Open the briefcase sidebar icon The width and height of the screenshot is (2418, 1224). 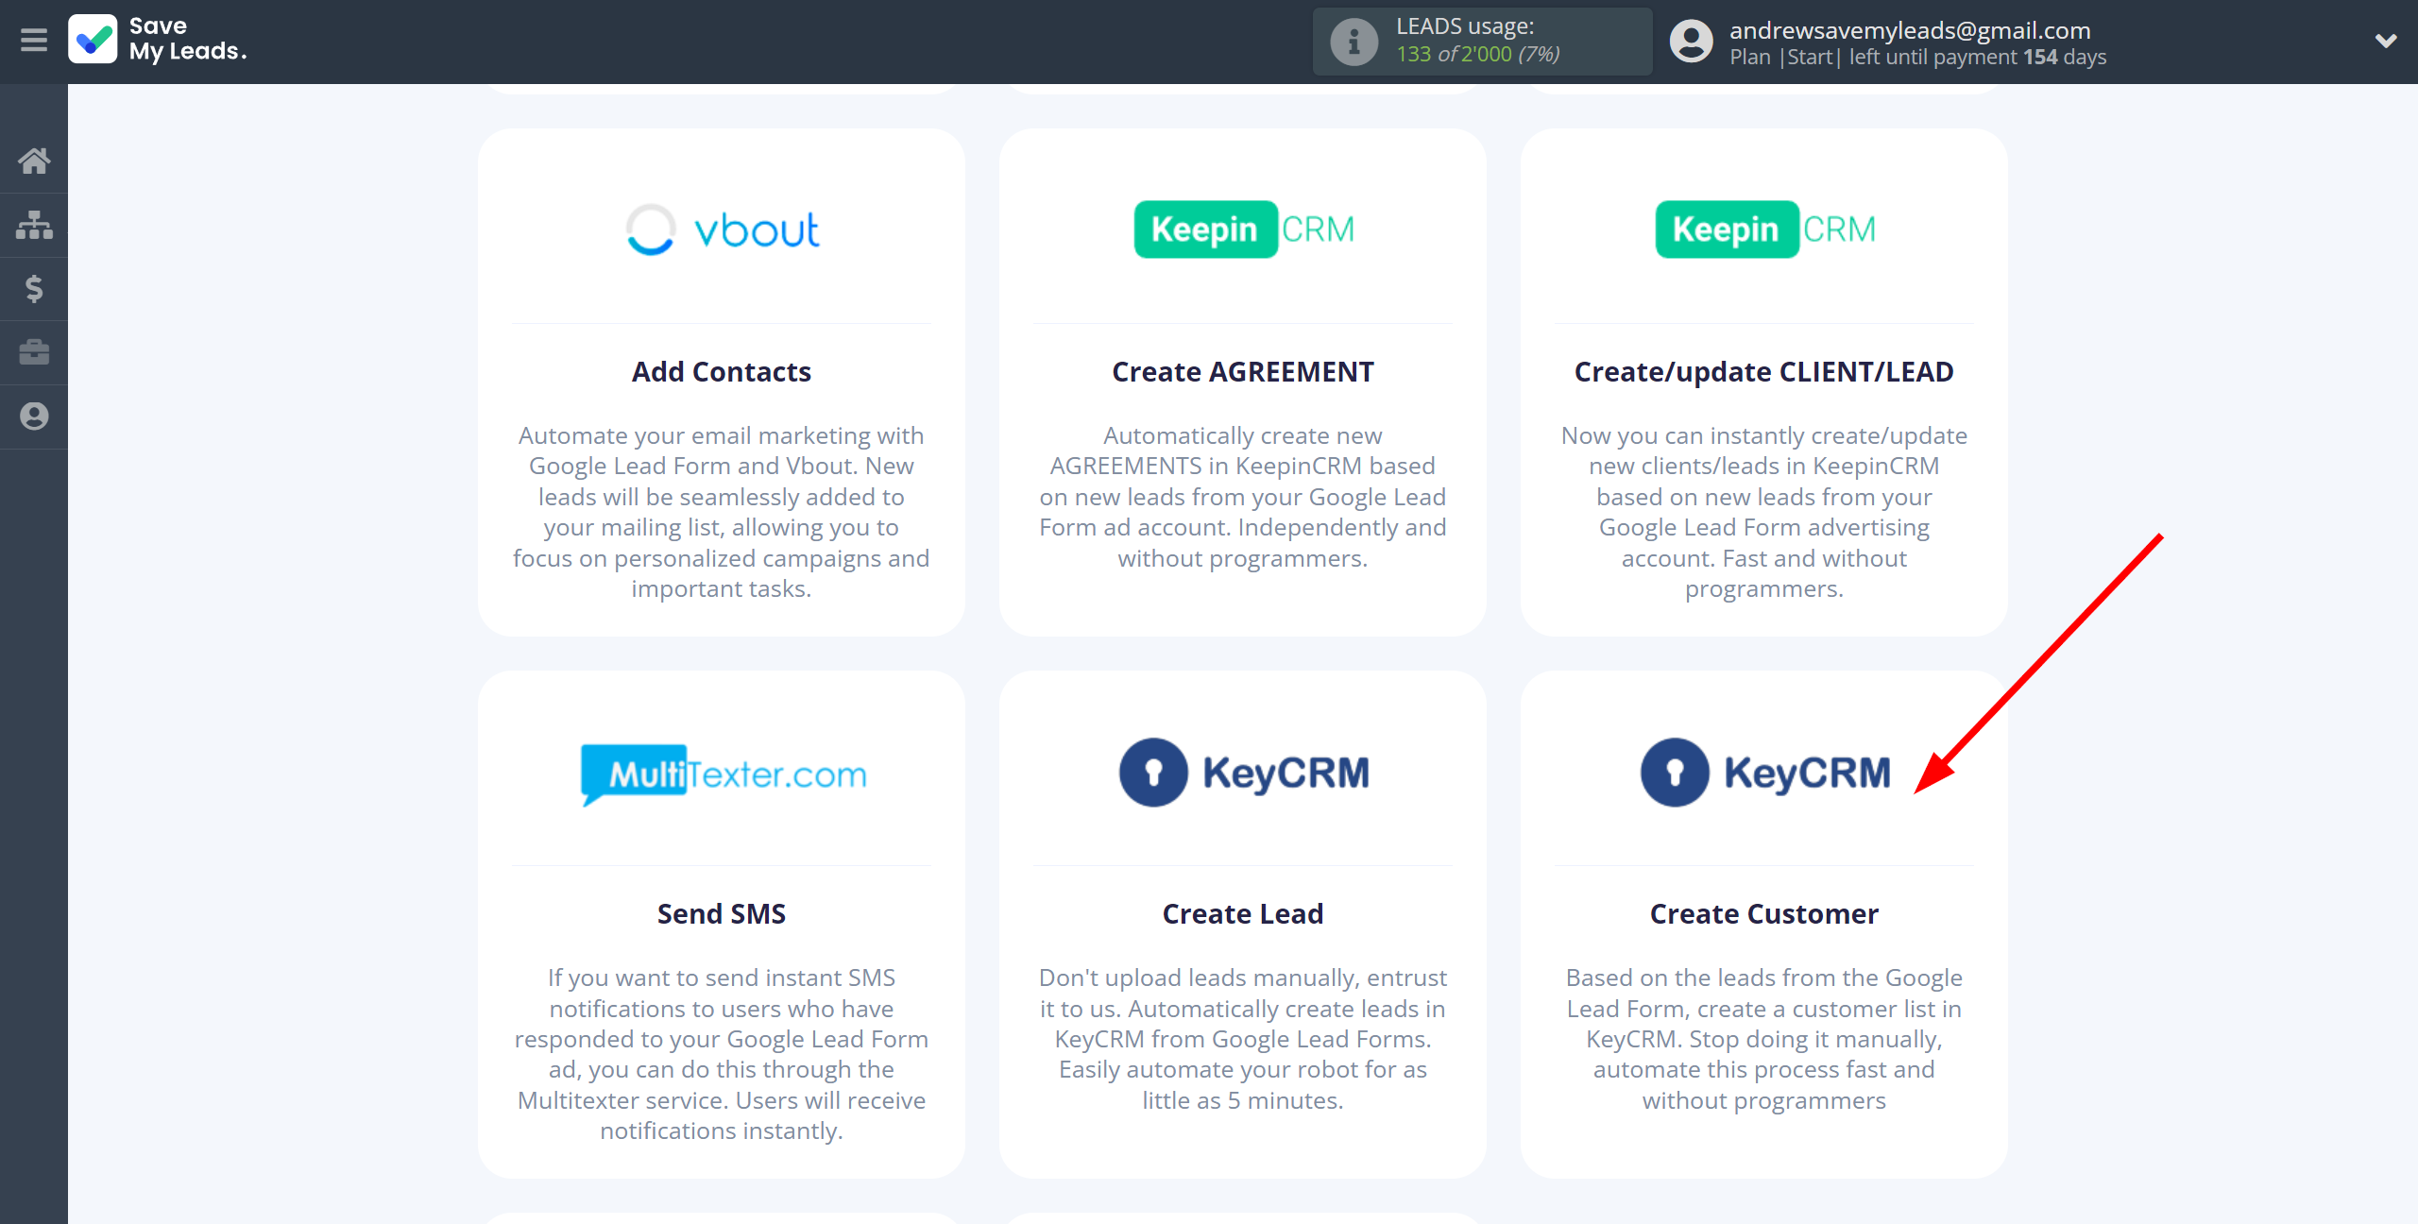point(34,352)
